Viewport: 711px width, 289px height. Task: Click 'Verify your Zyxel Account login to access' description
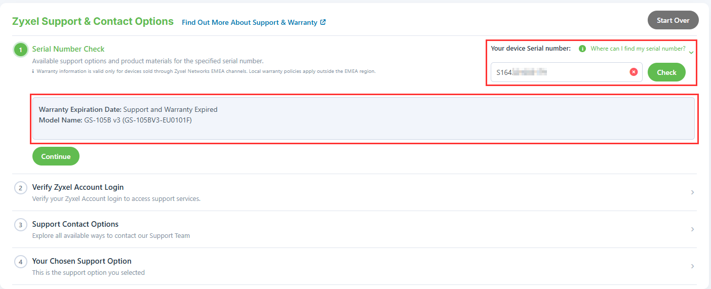[x=116, y=199]
